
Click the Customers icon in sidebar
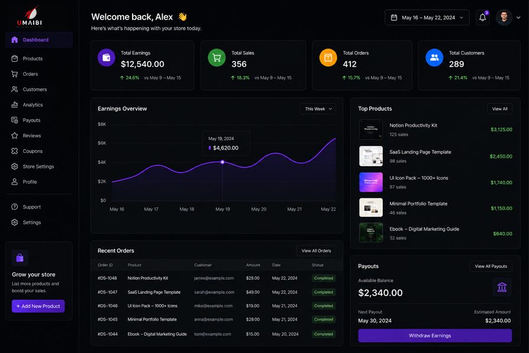click(15, 89)
